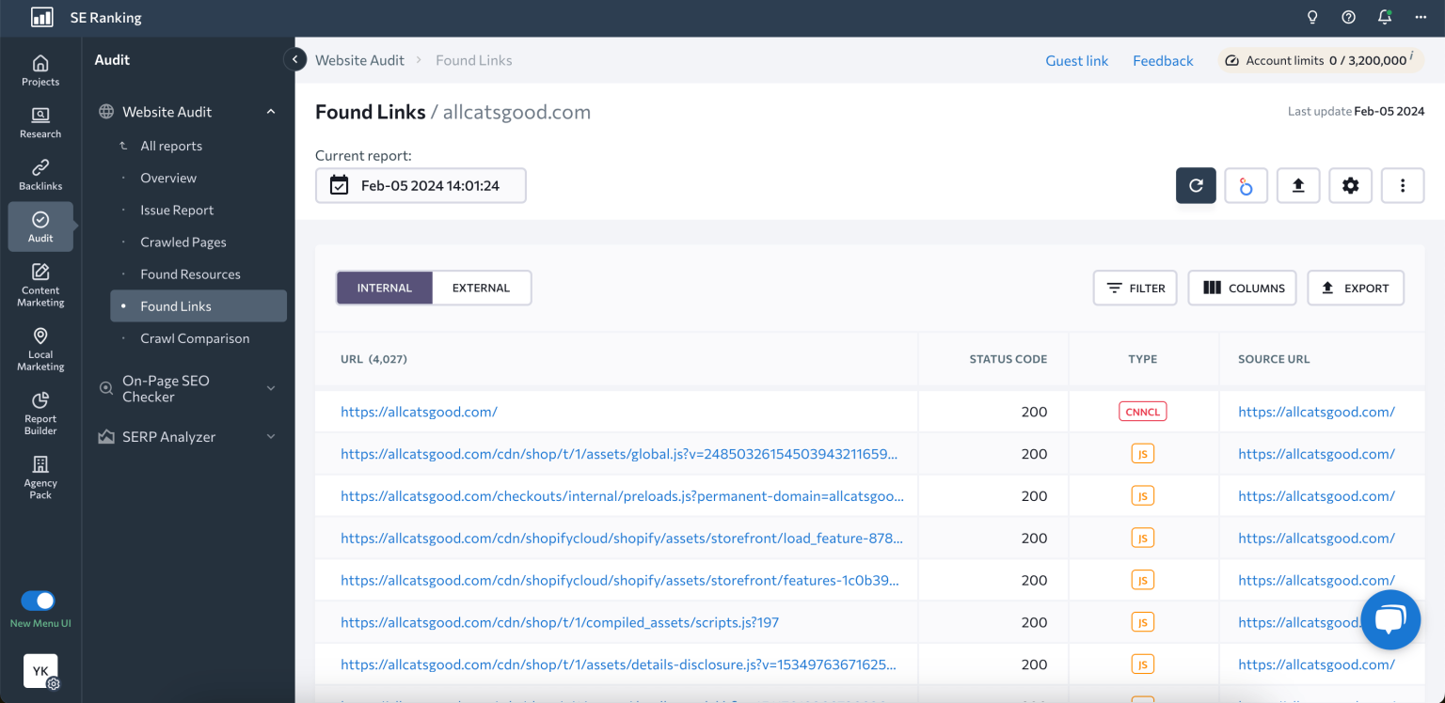Click the FILTER button

point(1135,288)
